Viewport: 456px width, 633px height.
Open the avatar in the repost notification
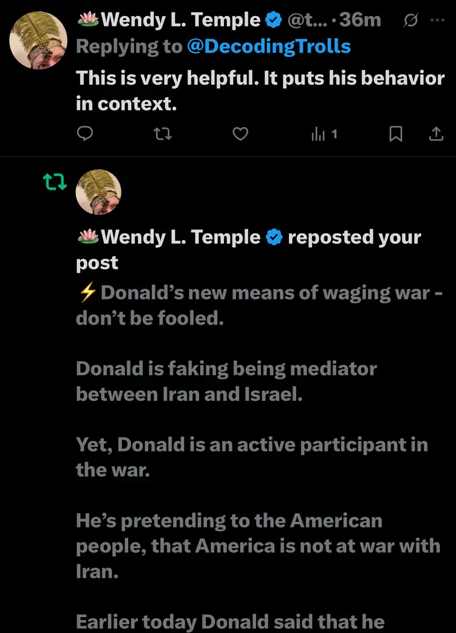pyautogui.click(x=99, y=192)
